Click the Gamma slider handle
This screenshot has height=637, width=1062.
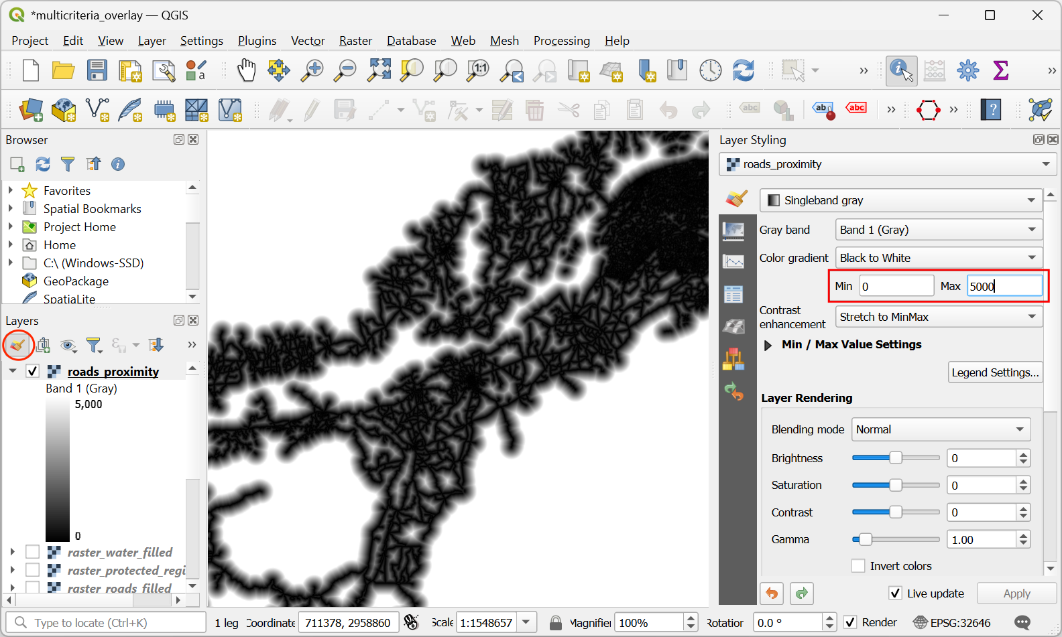tap(866, 539)
